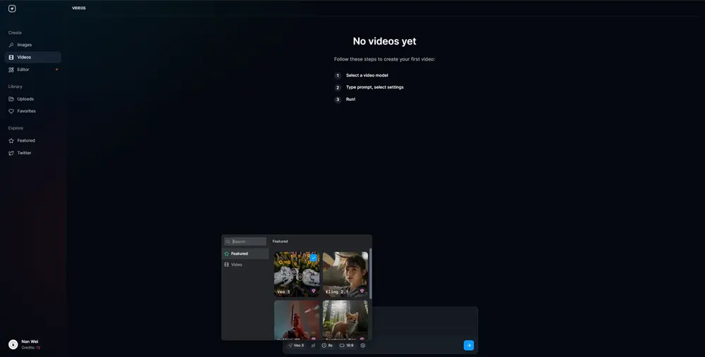Click the Nan Wei profile avatar
The height and width of the screenshot is (357, 705).
pyautogui.click(x=13, y=344)
